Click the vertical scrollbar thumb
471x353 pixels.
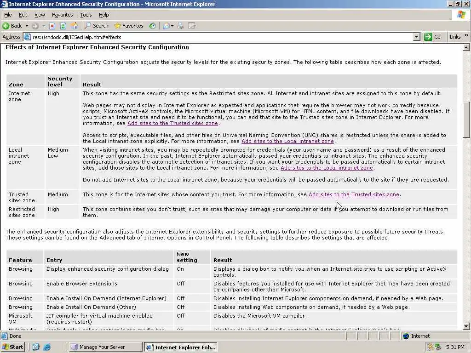pyautogui.click(x=466, y=120)
